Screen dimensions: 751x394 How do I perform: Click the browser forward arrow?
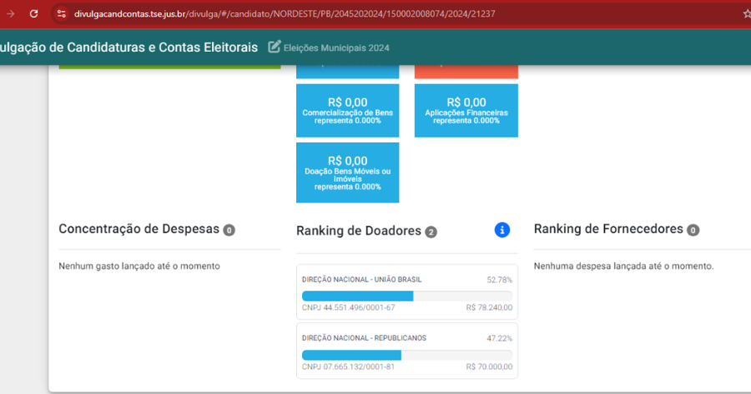tap(10, 13)
